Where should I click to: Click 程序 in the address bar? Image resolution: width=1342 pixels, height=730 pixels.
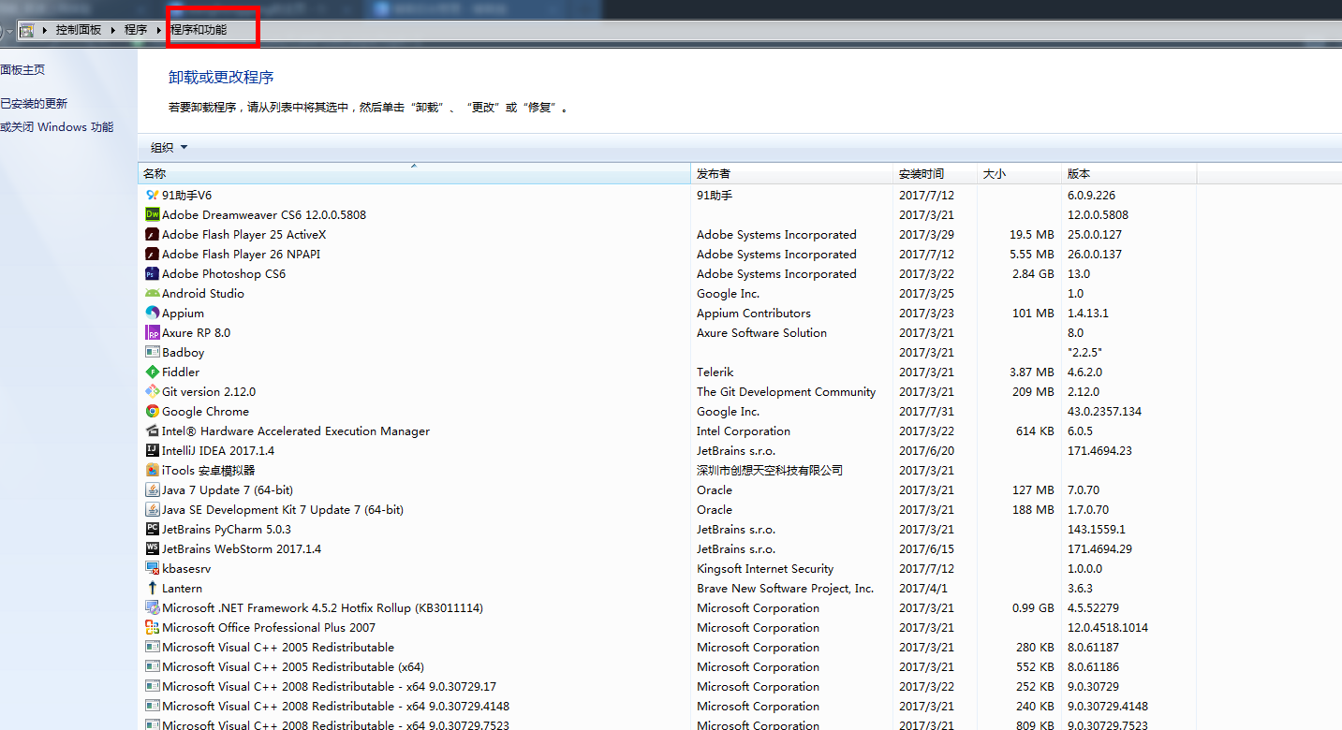136,30
